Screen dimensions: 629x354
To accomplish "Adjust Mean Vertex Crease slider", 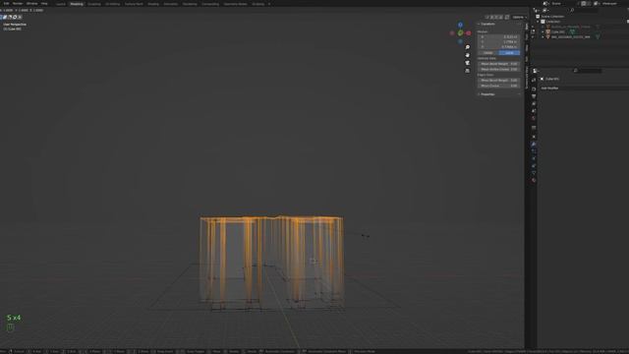I will pos(498,69).
